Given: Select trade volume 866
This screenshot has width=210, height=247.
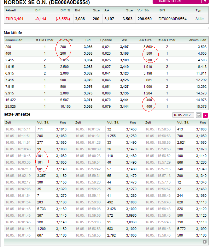Looking at the screenshot, I should (x=180, y=162).
